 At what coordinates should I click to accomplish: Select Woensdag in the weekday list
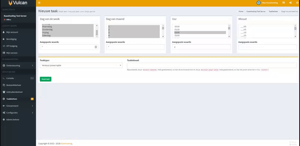(68, 27)
